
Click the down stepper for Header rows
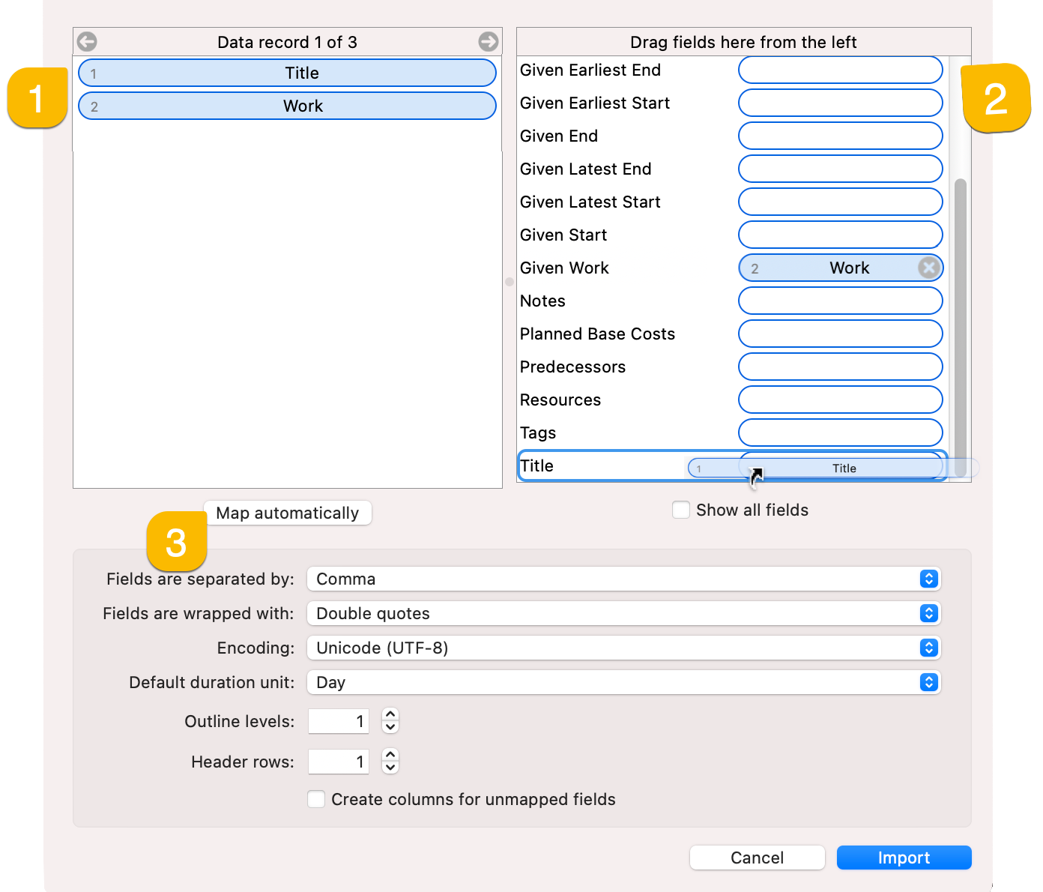click(390, 767)
